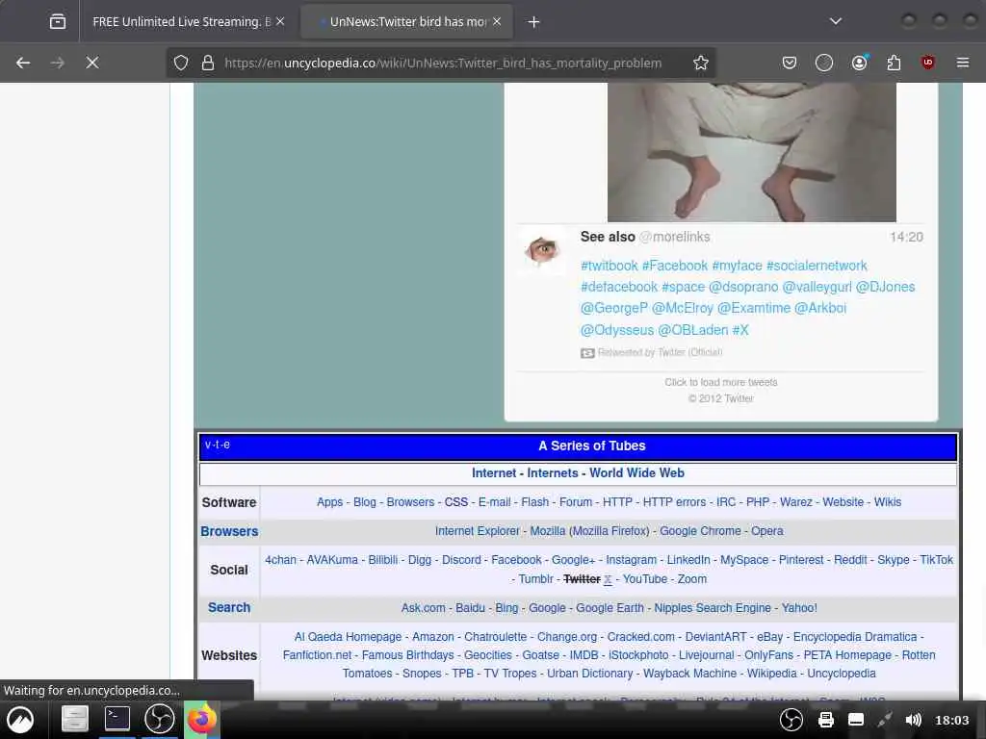This screenshot has width=986, height=739.
Task: Open the World Wide Web link
Action: coord(636,473)
